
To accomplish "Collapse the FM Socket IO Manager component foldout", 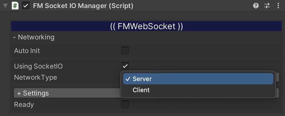I will pos(5,6).
